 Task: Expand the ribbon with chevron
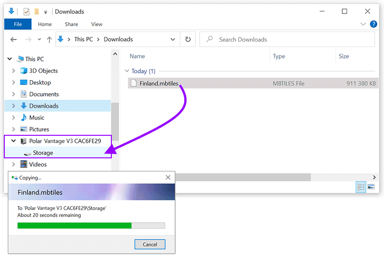pyautogui.click(x=363, y=24)
